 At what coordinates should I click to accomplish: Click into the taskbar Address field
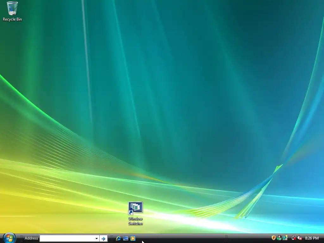point(67,239)
